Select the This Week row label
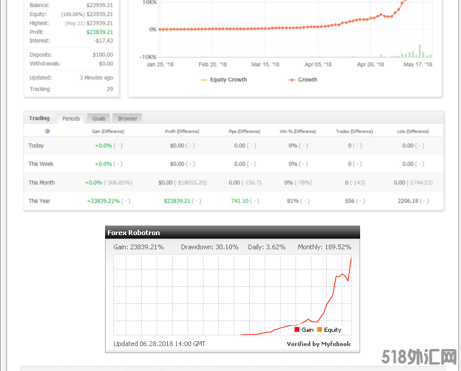This screenshot has width=461, height=371. [x=41, y=164]
